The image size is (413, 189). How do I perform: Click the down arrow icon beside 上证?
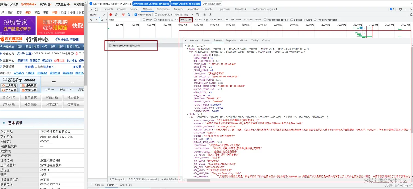pyautogui.click(x=19, y=54)
